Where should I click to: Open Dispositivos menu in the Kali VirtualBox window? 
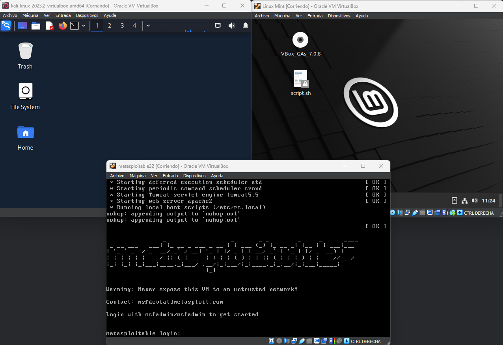point(87,15)
